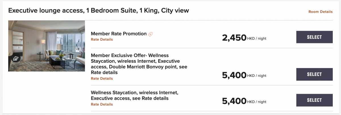The width and height of the screenshot is (341, 115).
Task: View Rate Details under Member Exclusive Offer
Action: [x=102, y=79]
